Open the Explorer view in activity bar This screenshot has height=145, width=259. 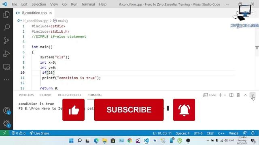pos(6,14)
